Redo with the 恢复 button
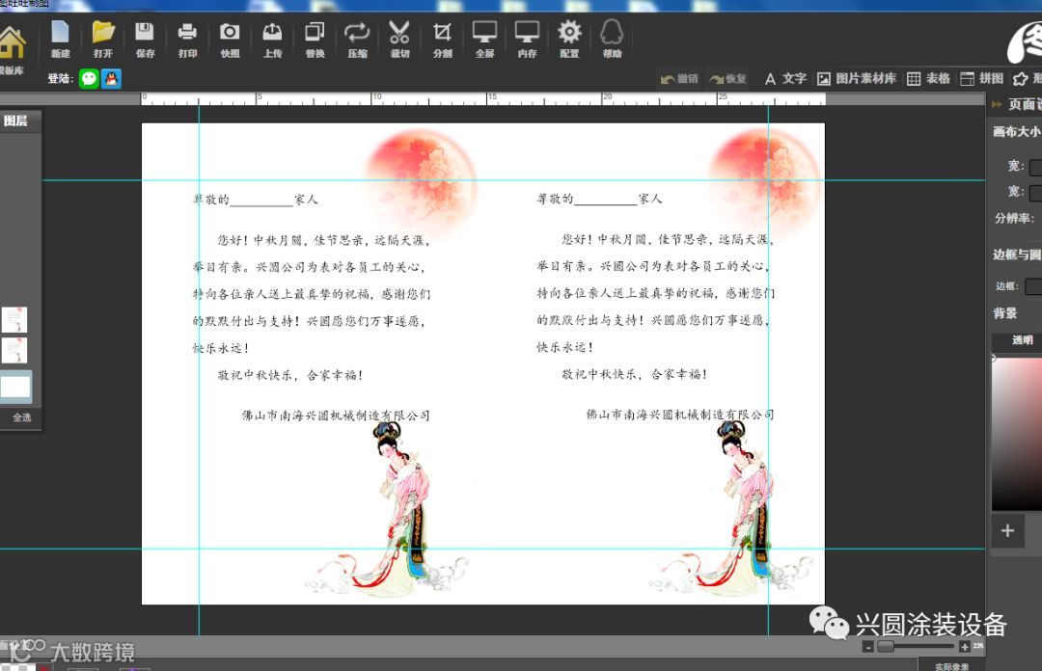1042x671 pixels. tap(727, 79)
